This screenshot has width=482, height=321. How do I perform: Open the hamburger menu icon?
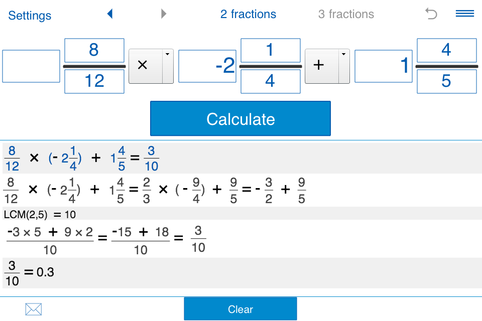click(464, 14)
